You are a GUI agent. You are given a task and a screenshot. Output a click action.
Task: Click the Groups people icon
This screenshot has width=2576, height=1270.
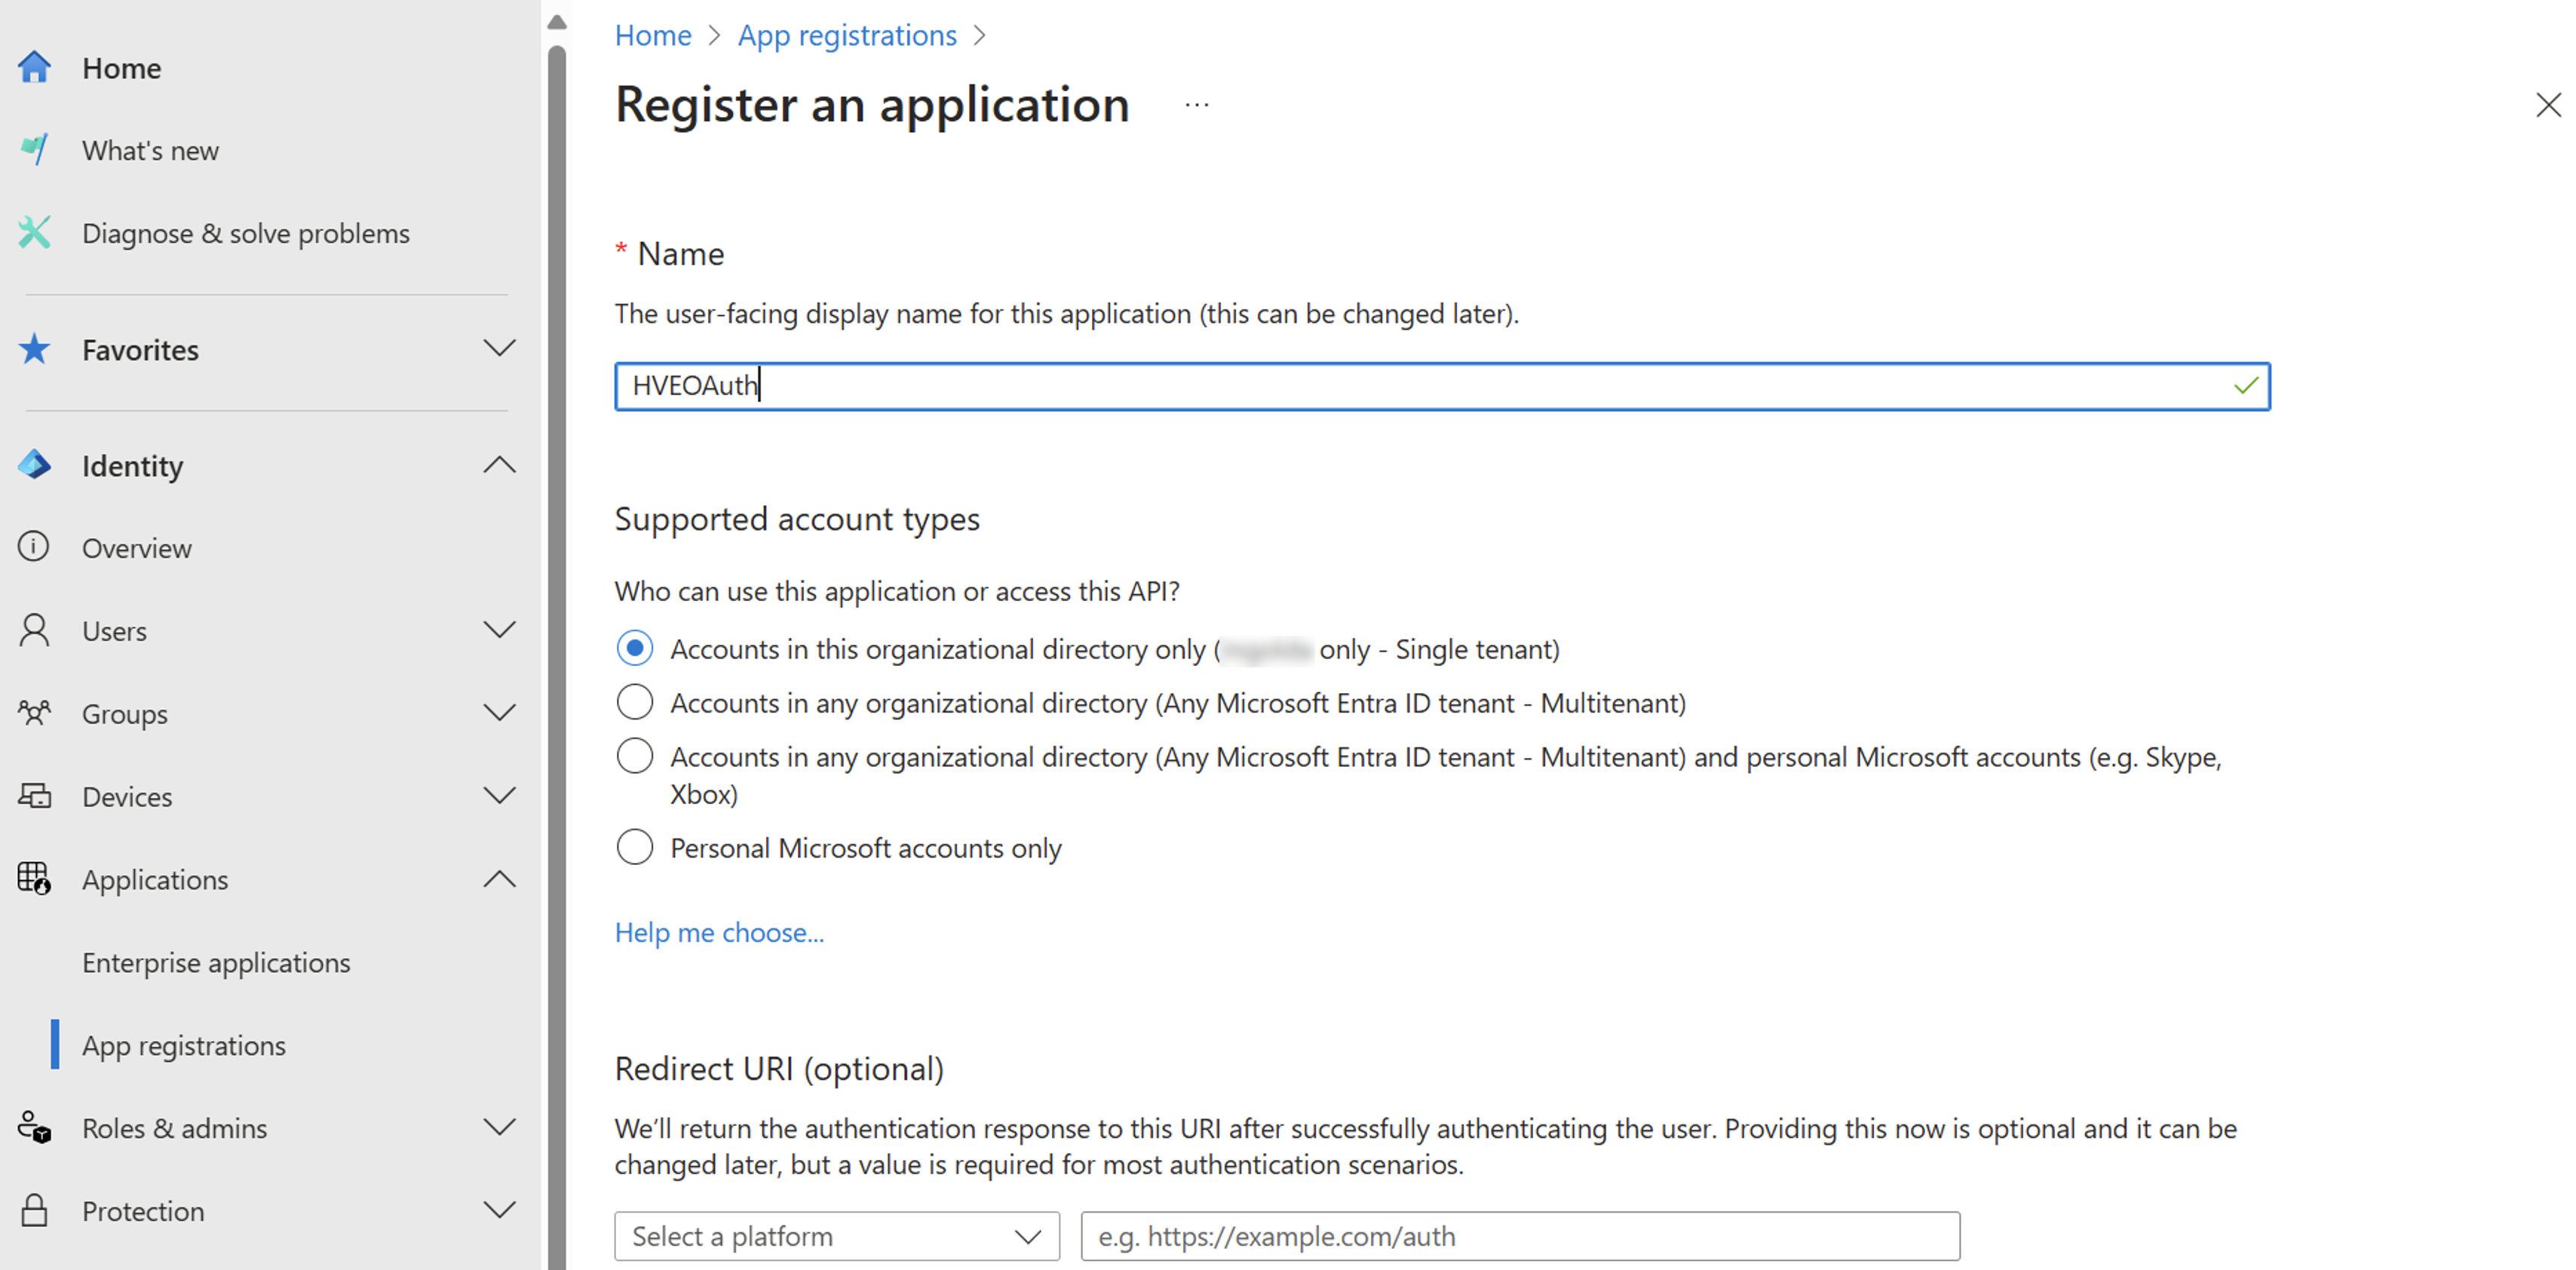point(34,713)
